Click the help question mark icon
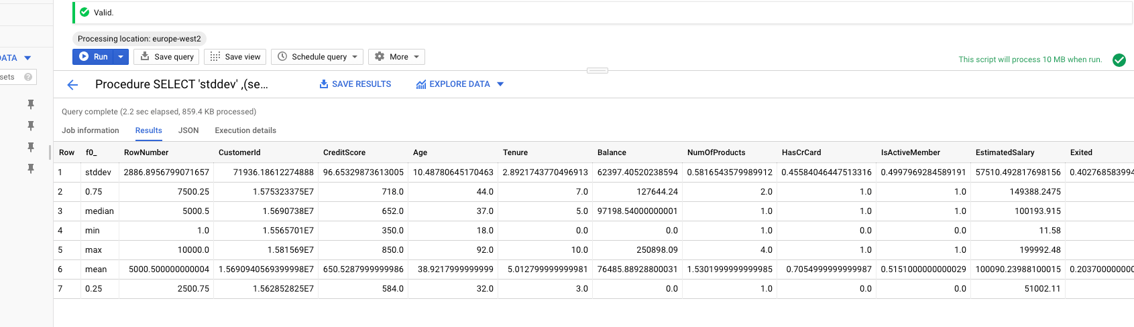The image size is (1134, 327). 28,77
